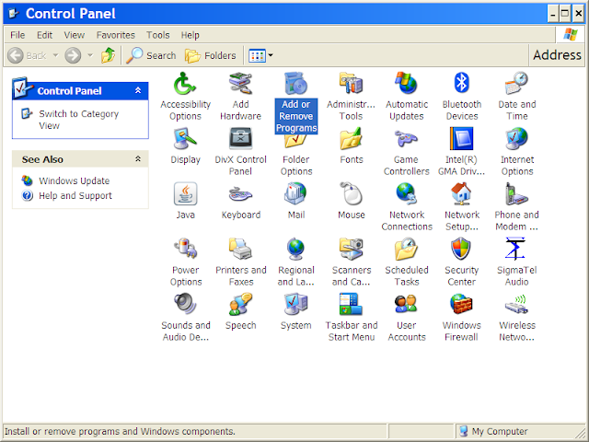
Task: Open Mouse settings icon
Action: coord(351,193)
